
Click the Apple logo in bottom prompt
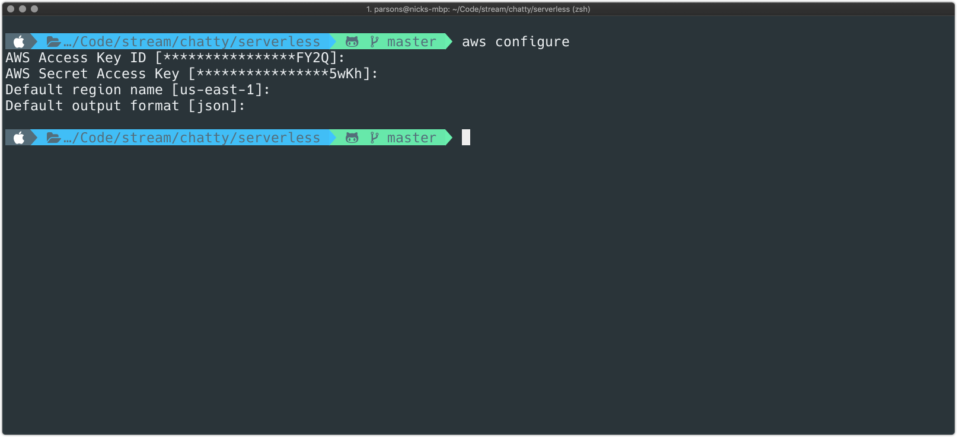click(19, 138)
